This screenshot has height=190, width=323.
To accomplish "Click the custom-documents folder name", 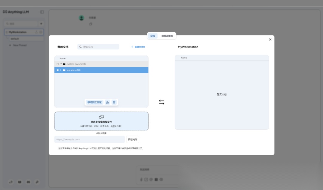I will (76, 64).
